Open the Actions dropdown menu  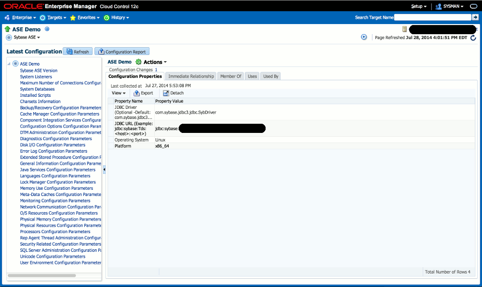coord(155,62)
